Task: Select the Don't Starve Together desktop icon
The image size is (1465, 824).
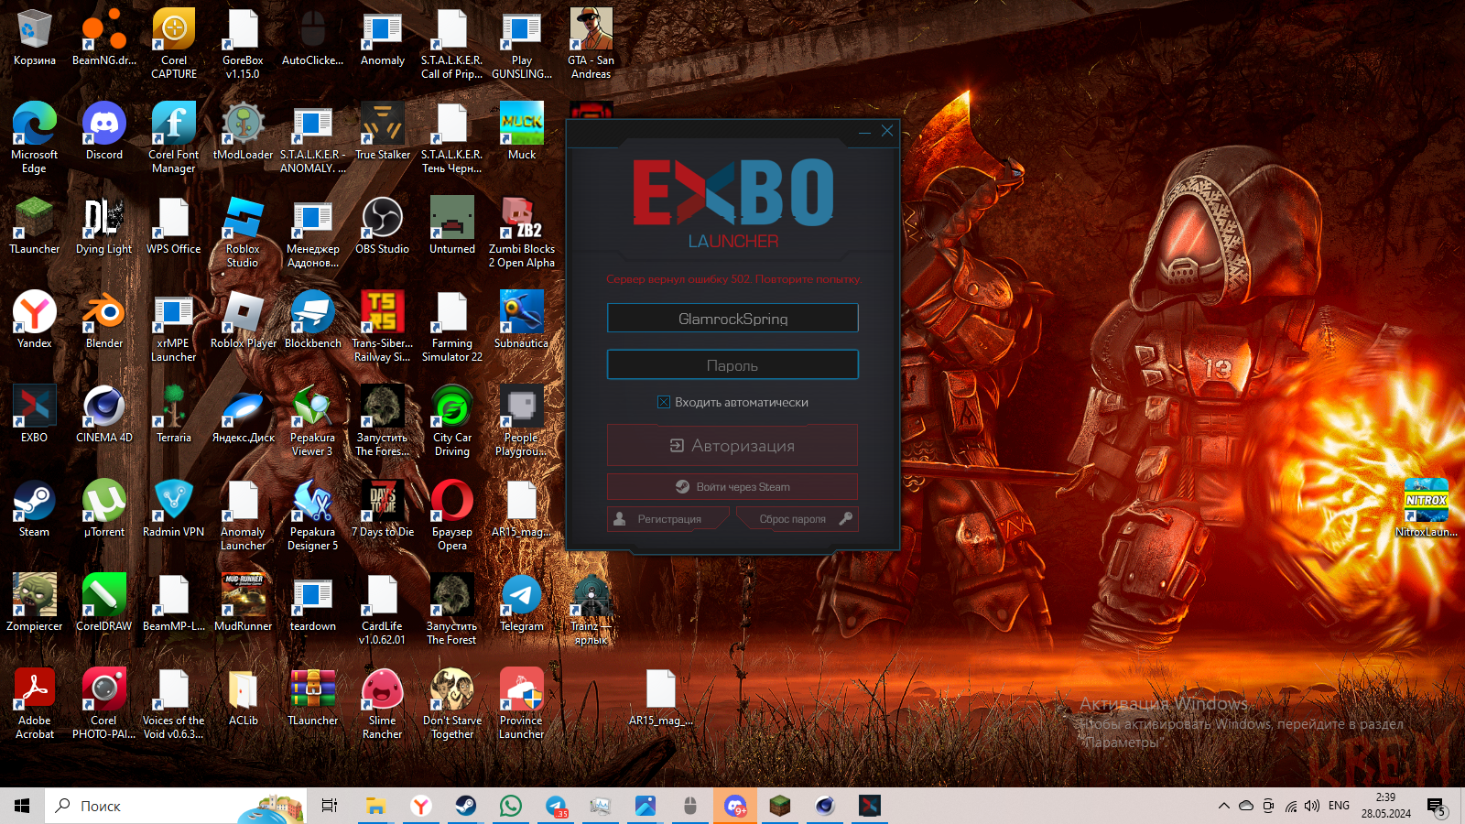Action: point(452,703)
